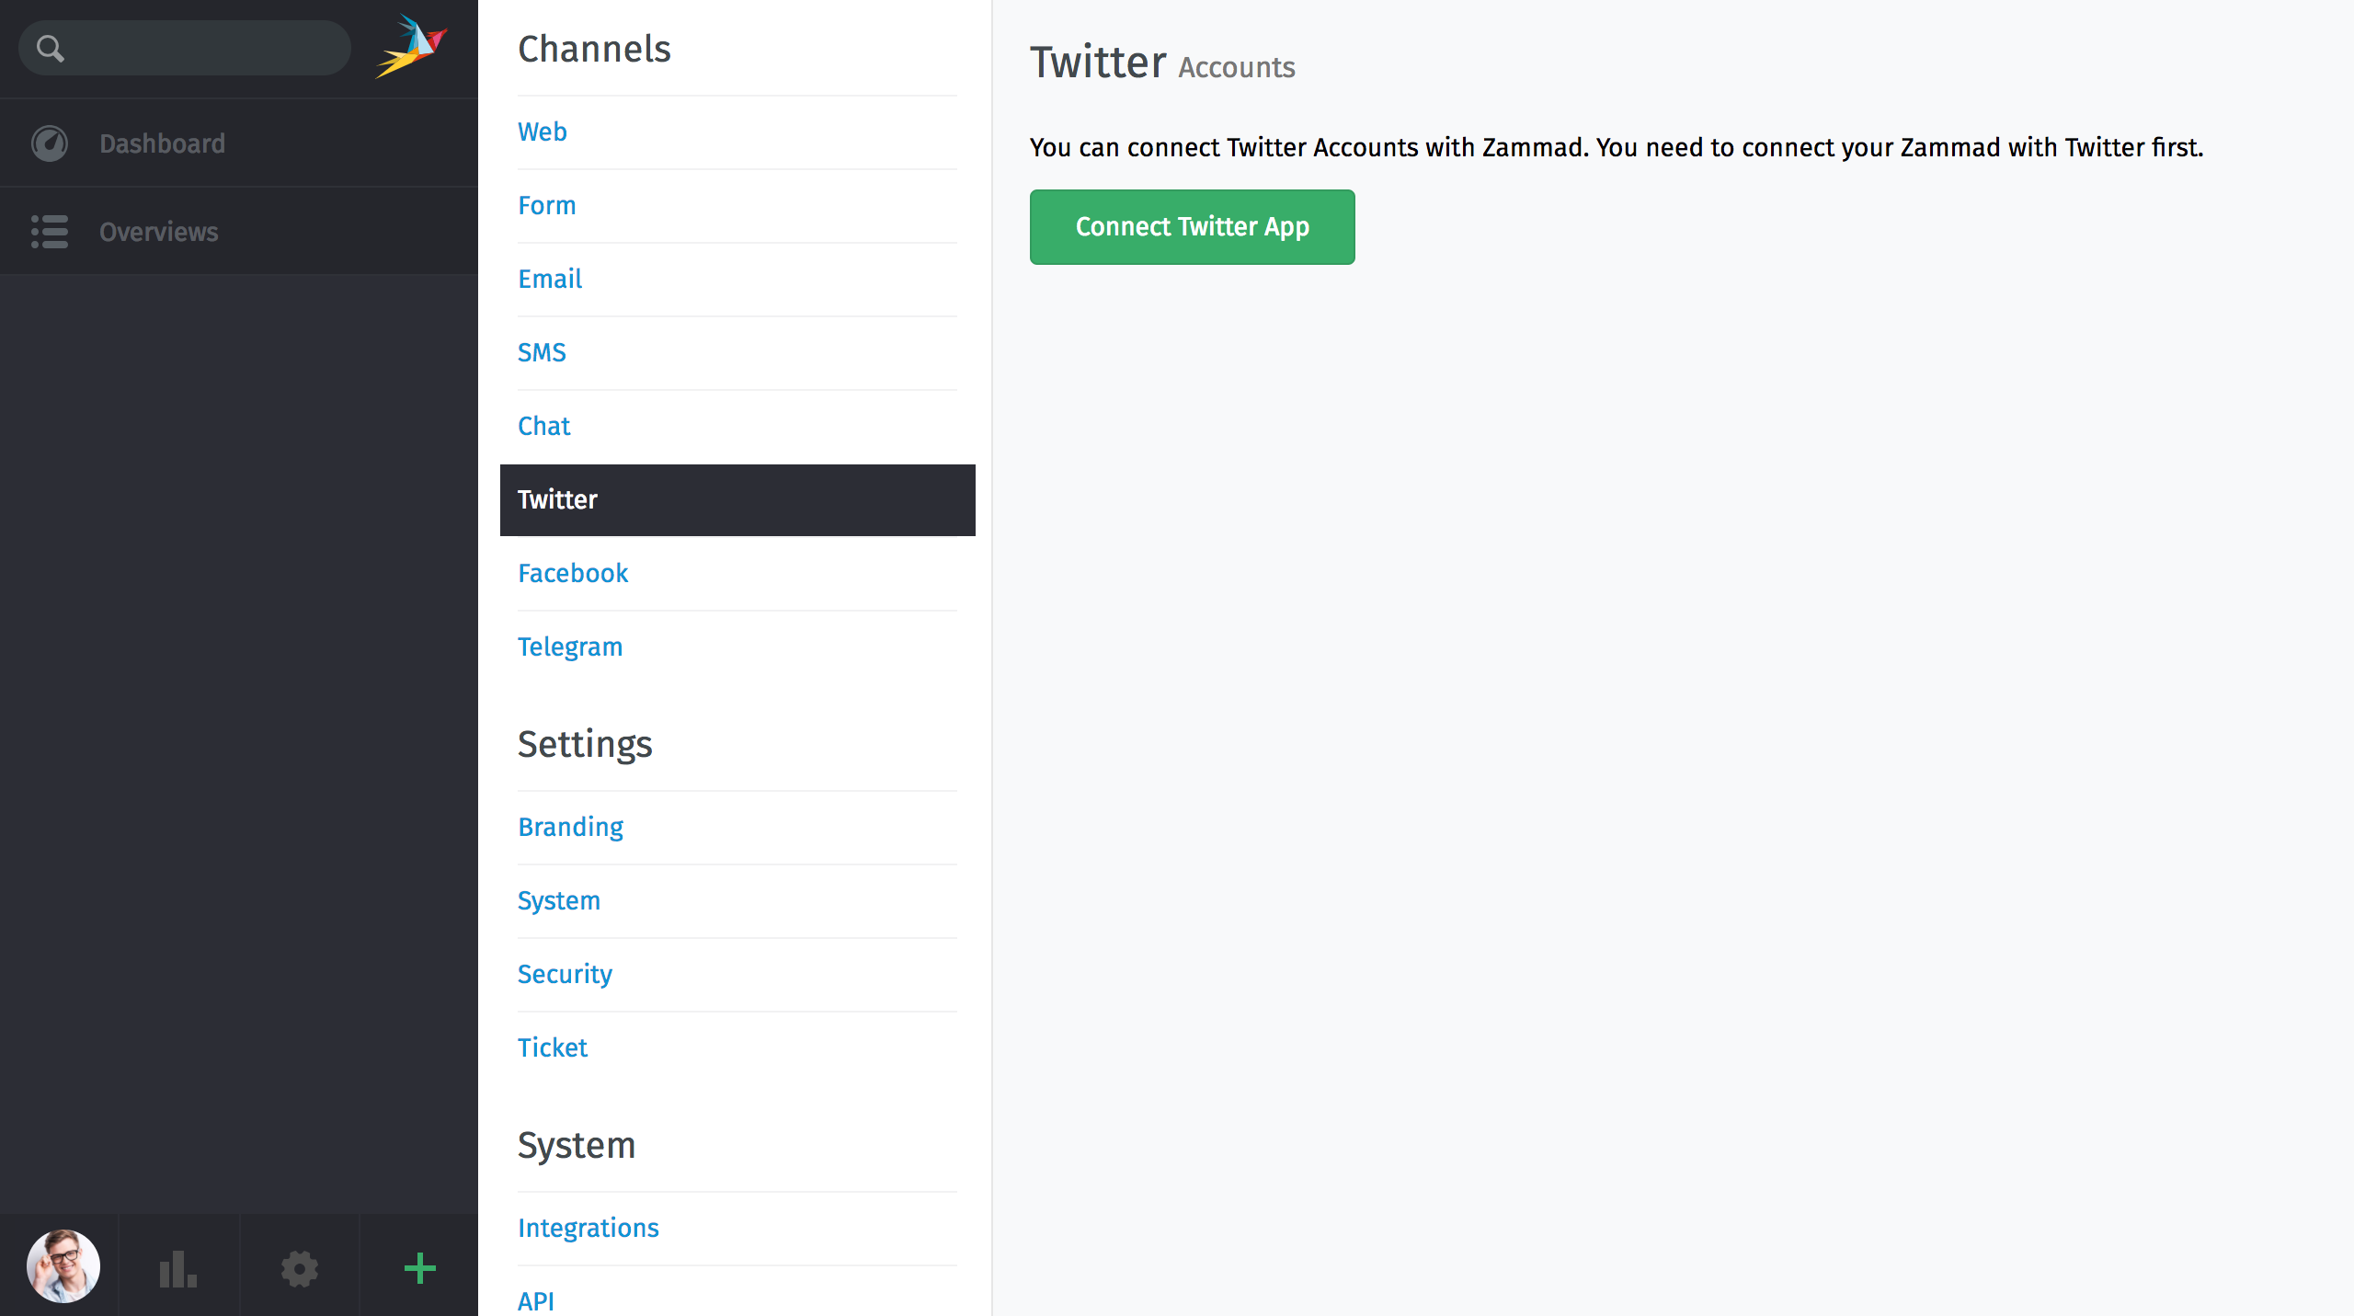Screen dimensions: 2354x1316
Task: Open System under Settings
Action: coord(558,901)
